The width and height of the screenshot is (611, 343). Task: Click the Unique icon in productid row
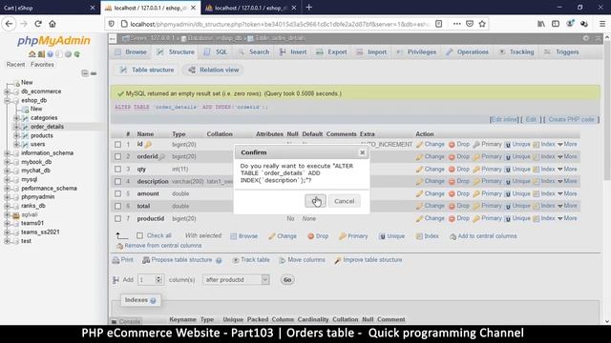click(508, 218)
